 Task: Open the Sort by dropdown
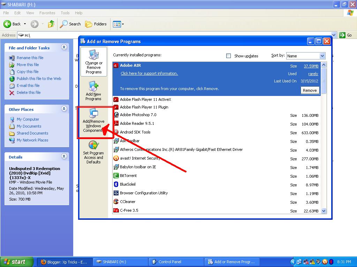coord(322,56)
